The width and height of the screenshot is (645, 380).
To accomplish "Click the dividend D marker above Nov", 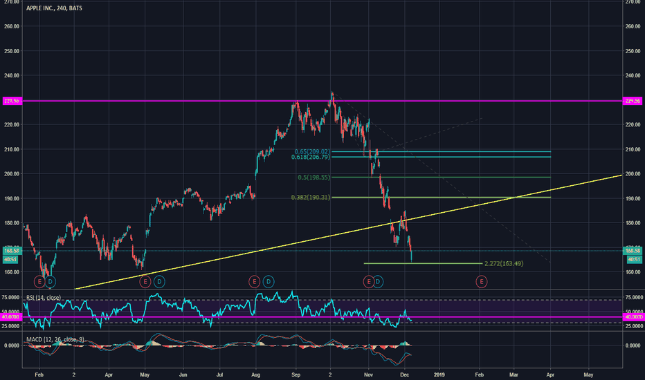I will (378, 282).
